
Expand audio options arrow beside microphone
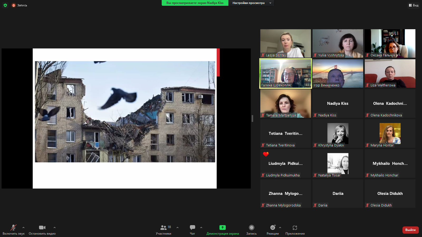(23, 228)
